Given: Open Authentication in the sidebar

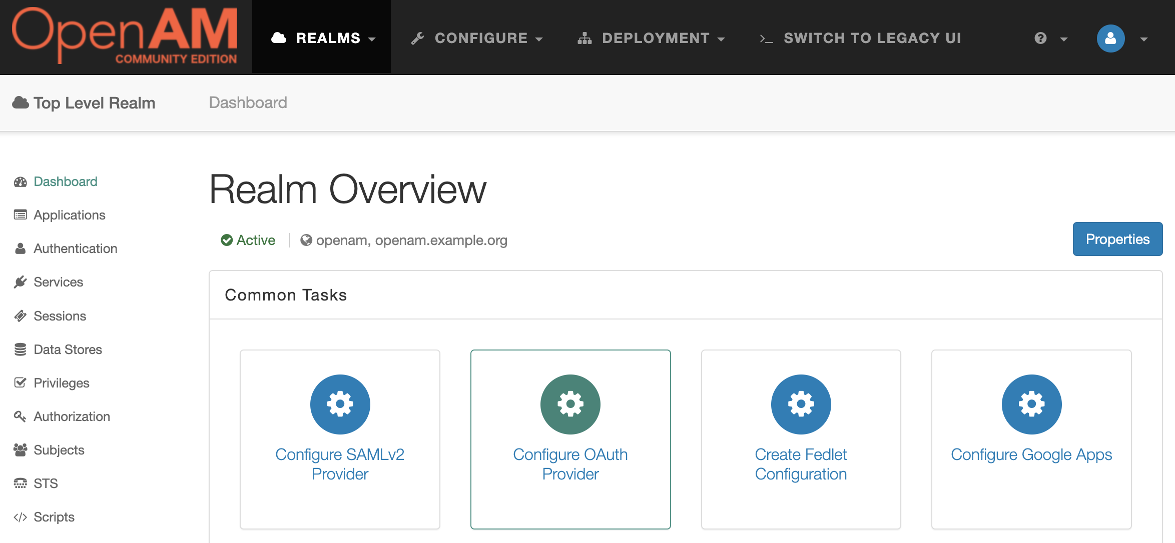Looking at the screenshot, I should tap(75, 248).
